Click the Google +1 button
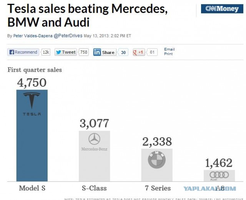 pos(138,52)
